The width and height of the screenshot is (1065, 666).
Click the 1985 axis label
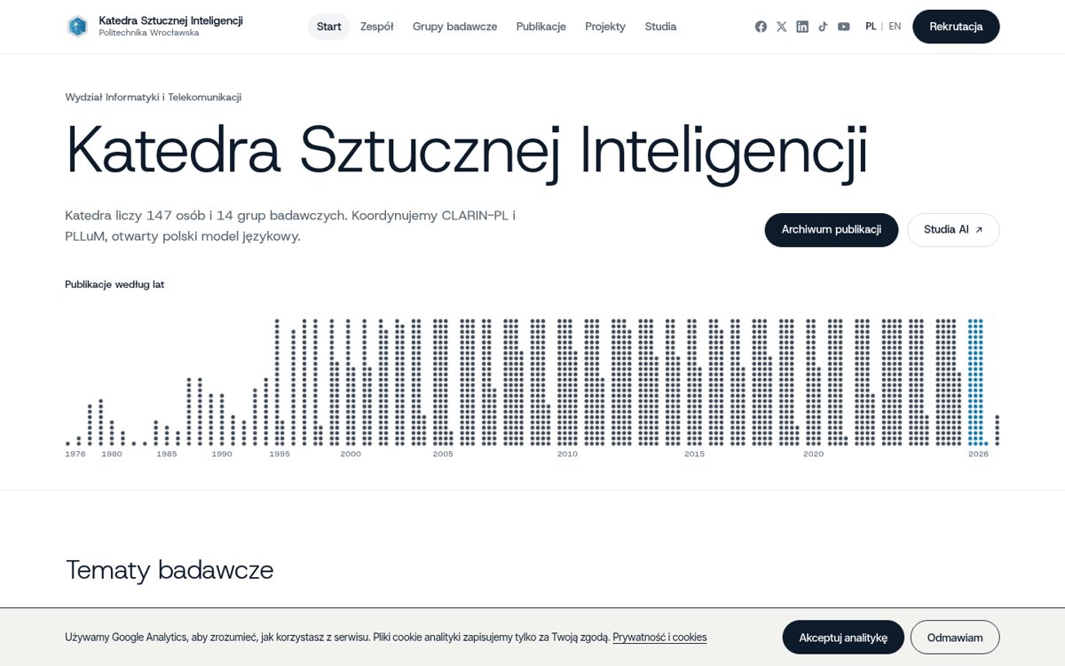pyautogui.click(x=167, y=454)
